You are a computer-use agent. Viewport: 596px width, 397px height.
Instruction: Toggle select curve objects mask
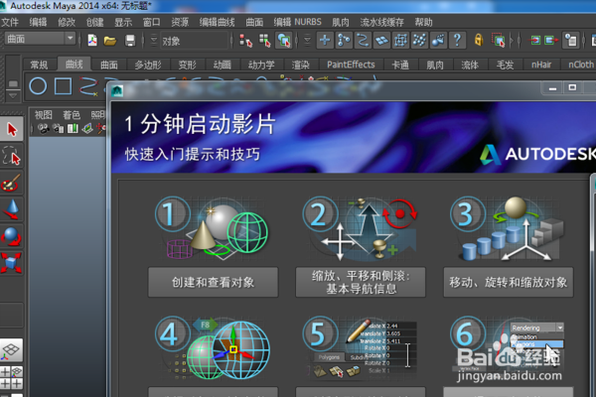pyautogui.click(x=363, y=40)
